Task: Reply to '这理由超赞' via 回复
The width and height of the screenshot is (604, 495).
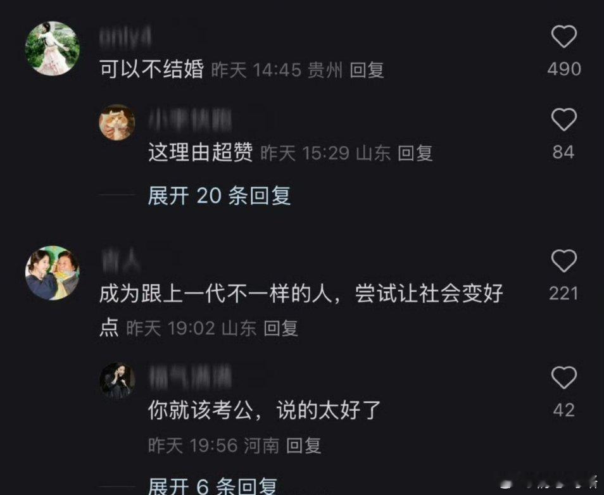Action: (415, 153)
